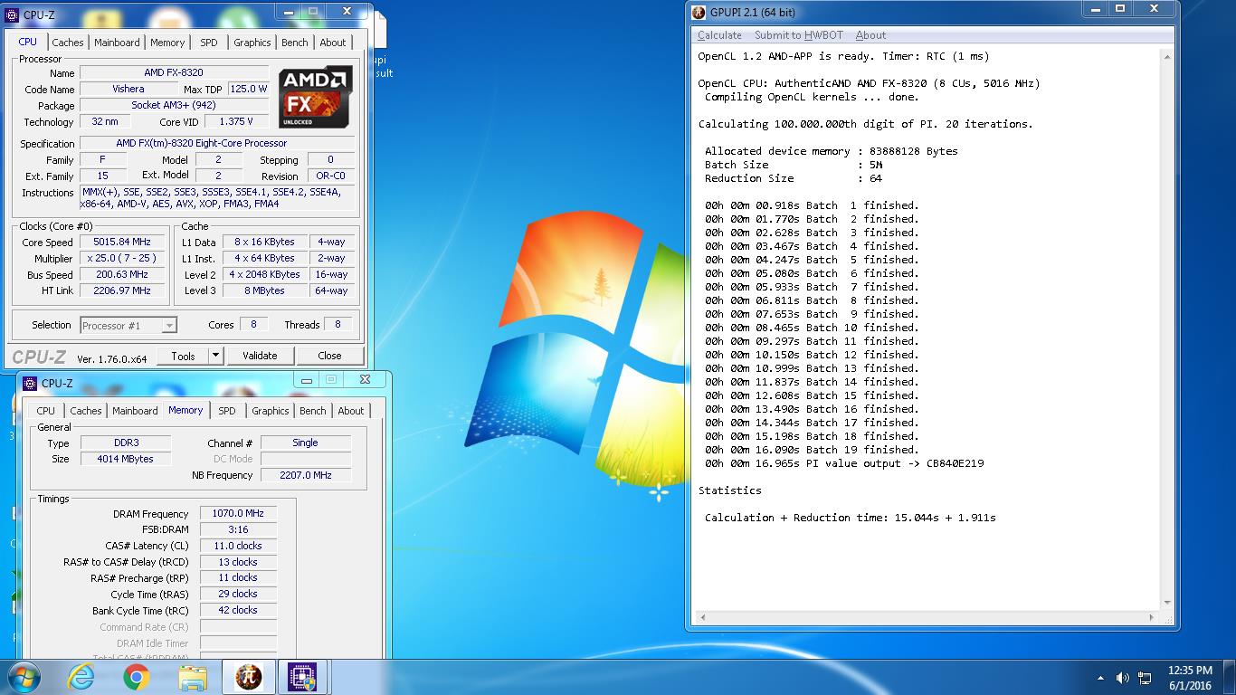Open Bench tab in lower CPU-Z window
1236x695 pixels.
[313, 411]
